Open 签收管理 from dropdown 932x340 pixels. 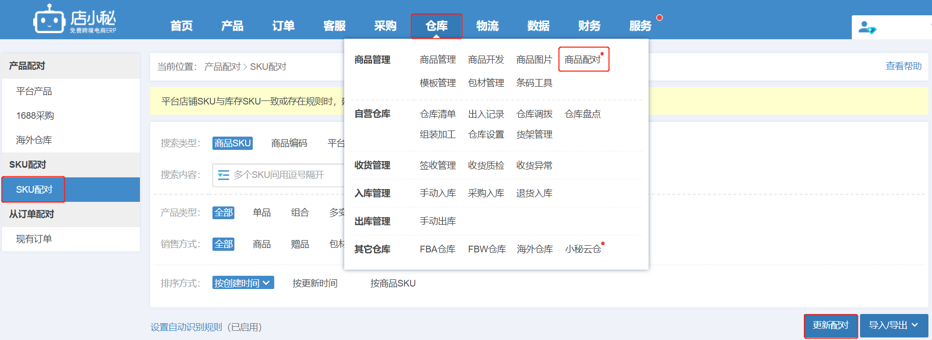[x=438, y=165]
